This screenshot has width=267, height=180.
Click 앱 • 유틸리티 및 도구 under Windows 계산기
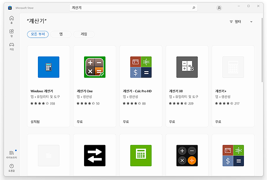click(45, 97)
